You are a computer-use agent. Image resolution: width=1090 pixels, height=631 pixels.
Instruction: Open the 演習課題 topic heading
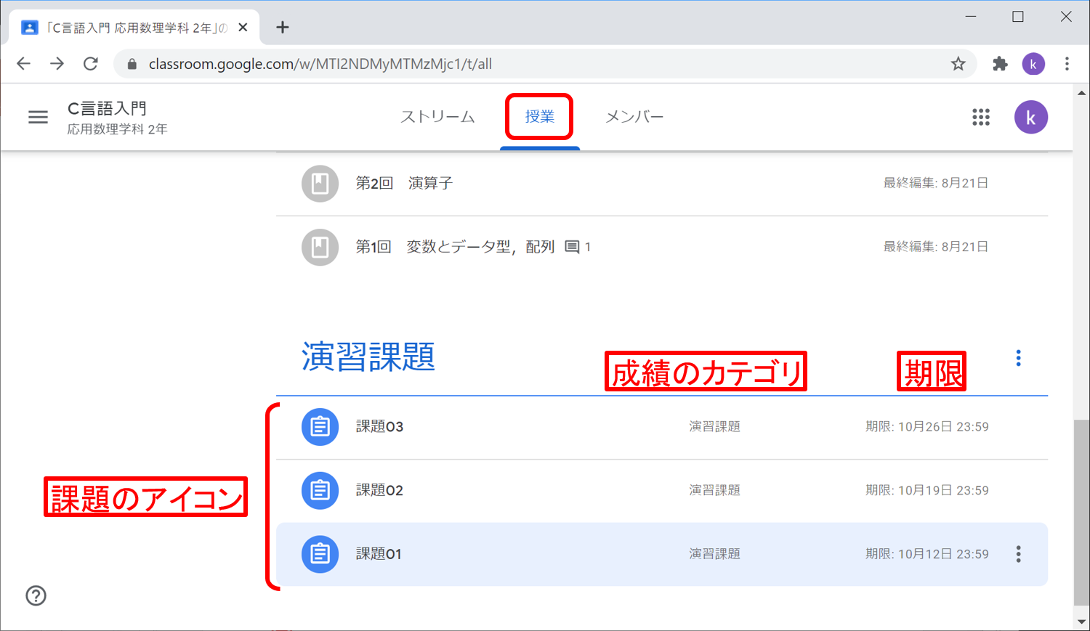(x=368, y=357)
